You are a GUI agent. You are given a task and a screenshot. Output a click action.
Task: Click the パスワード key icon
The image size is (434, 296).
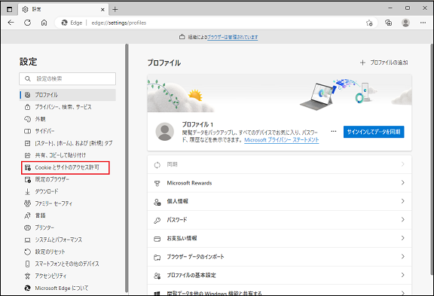click(x=157, y=221)
